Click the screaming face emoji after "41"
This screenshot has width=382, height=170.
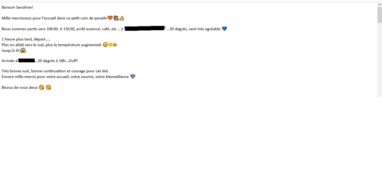click(x=23, y=50)
